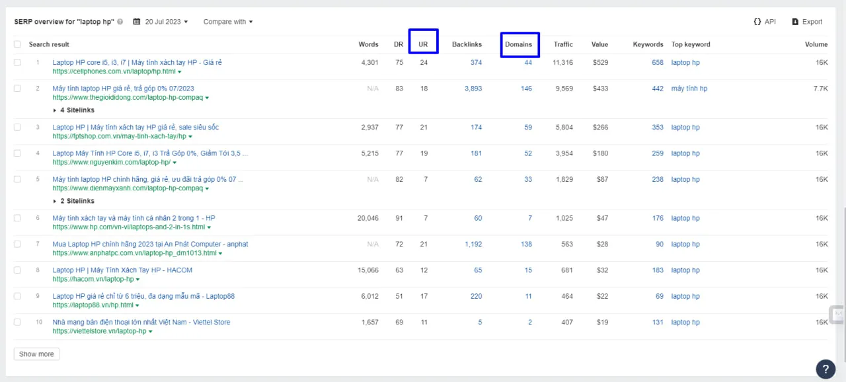The width and height of the screenshot is (846, 382).
Task: Open the dropdown caret after the fptshop.com.vn URL
Action: point(191,137)
